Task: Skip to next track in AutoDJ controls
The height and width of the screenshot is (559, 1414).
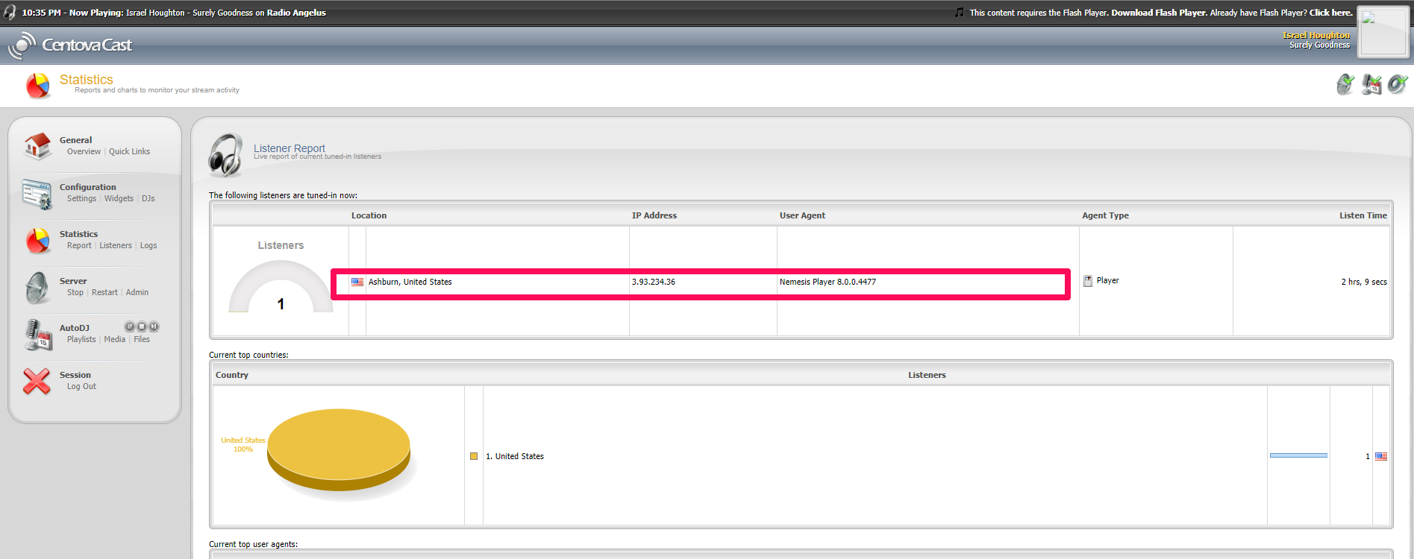Action: click(x=154, y=326)
